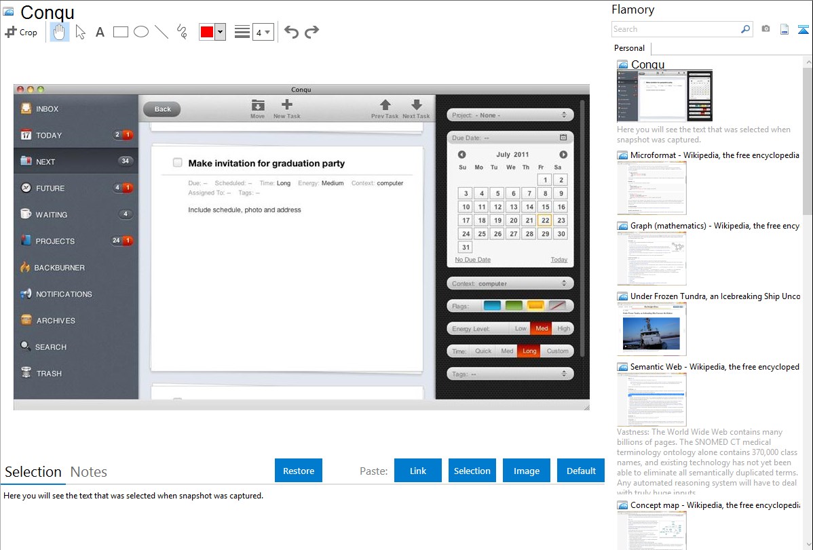Open Concept map snapshot title
This screenshot has width=813, height=550.
point(715,505)
